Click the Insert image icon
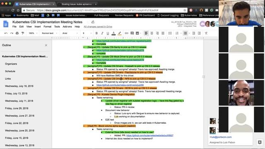The image size is (265, 149). 137,33
